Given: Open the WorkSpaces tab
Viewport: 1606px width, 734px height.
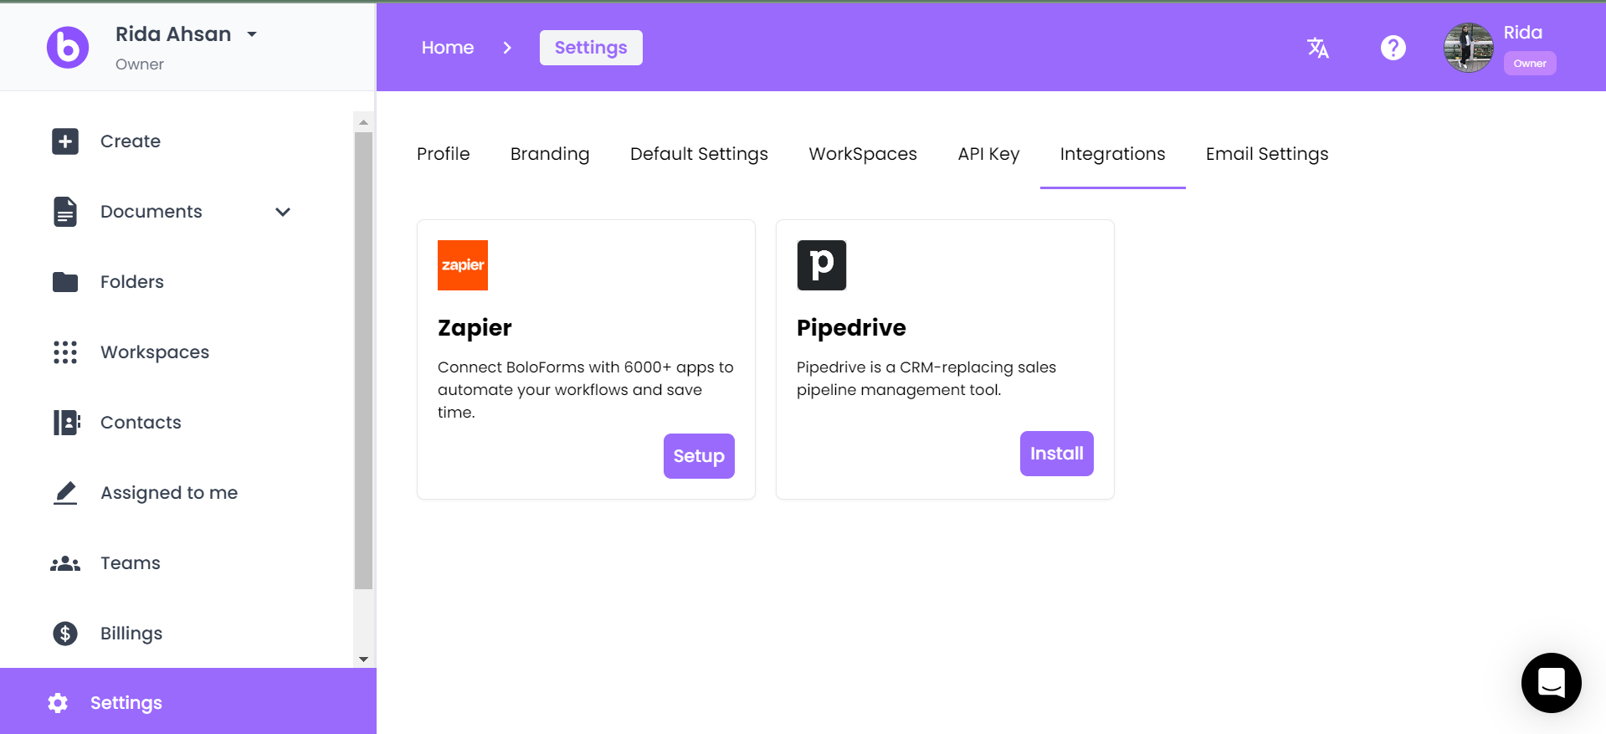Looking at the screenshot, I should (863, 154).
